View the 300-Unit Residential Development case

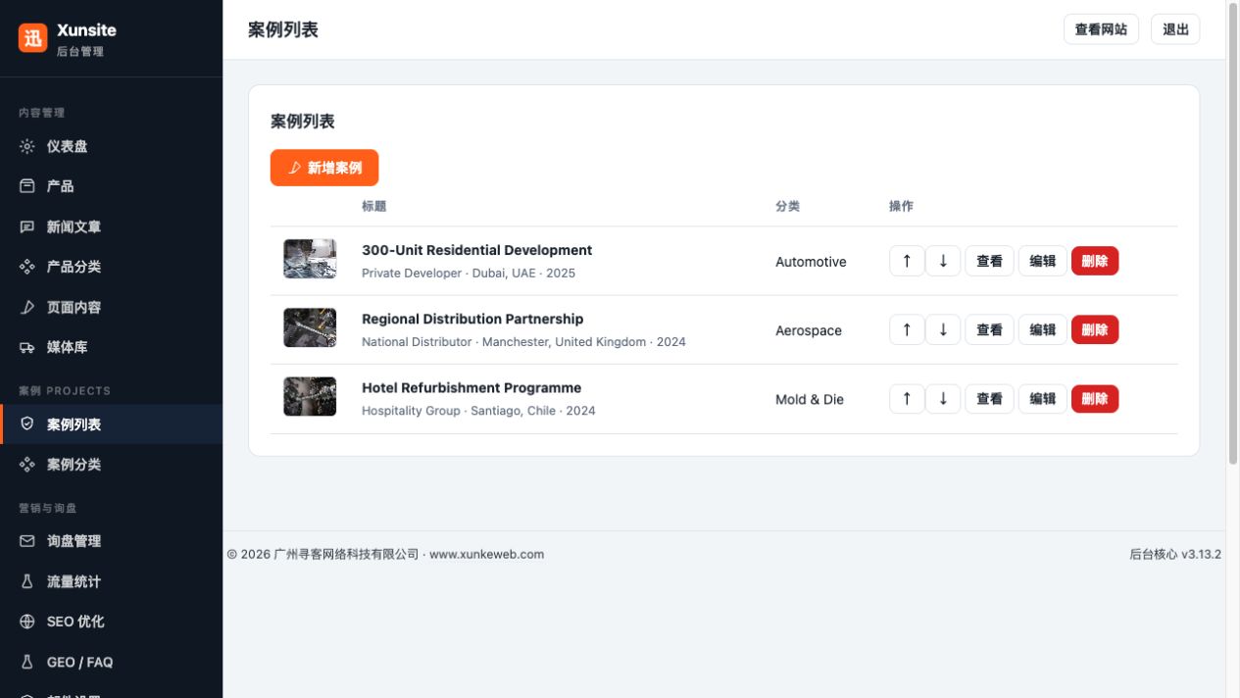pos(989,261)
